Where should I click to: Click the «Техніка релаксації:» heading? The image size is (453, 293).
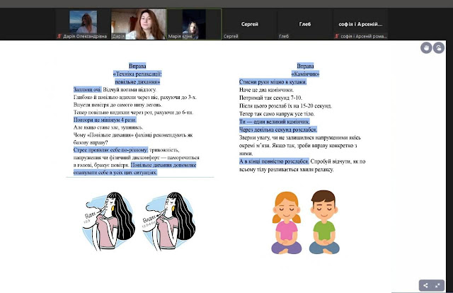[x=137, y=74]
